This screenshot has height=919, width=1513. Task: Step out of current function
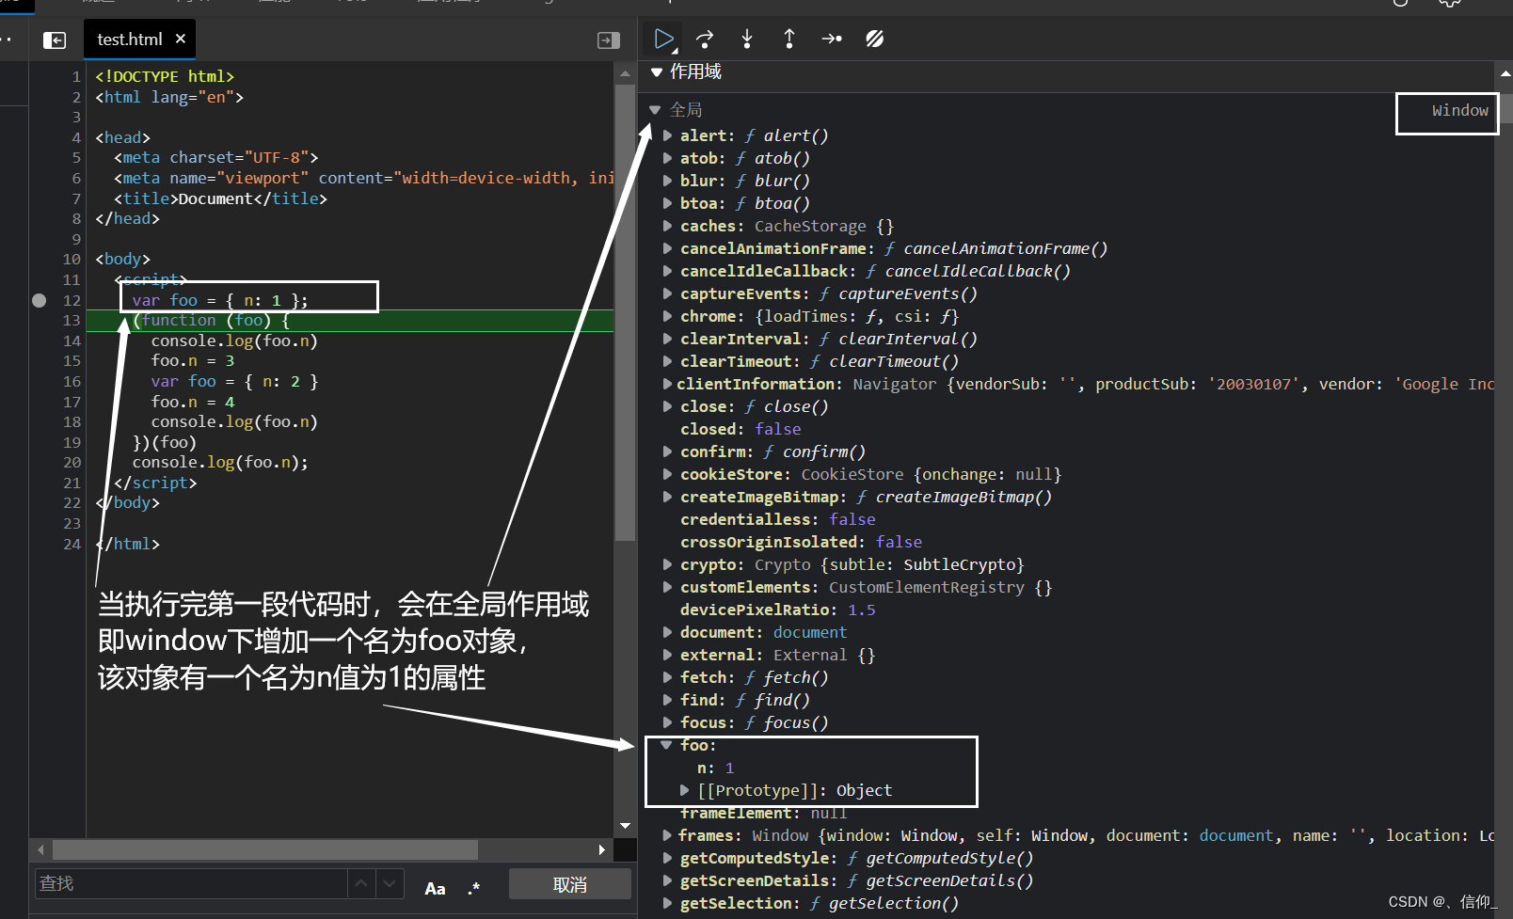tap(789, 39)
